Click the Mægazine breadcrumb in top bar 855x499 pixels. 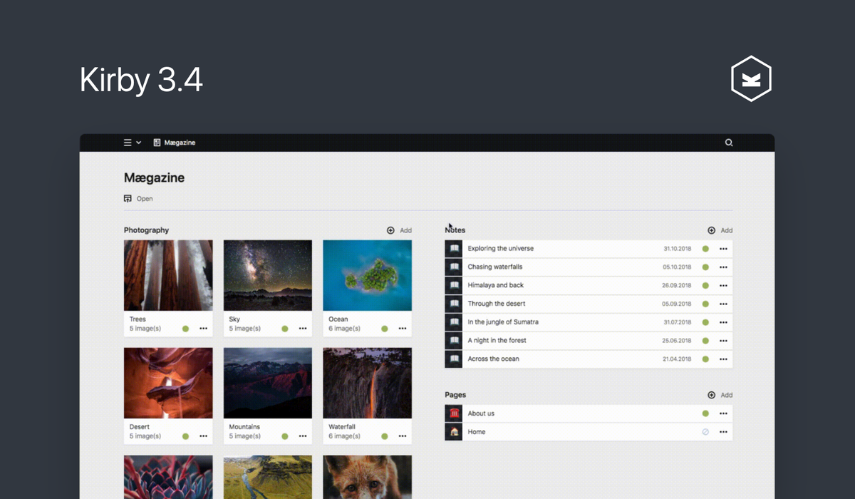175,143
